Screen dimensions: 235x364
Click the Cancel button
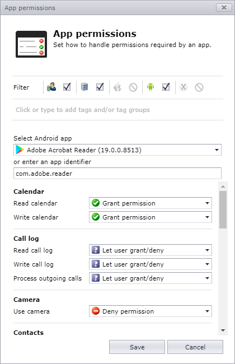pyautogui.click(x=195, y=347)
